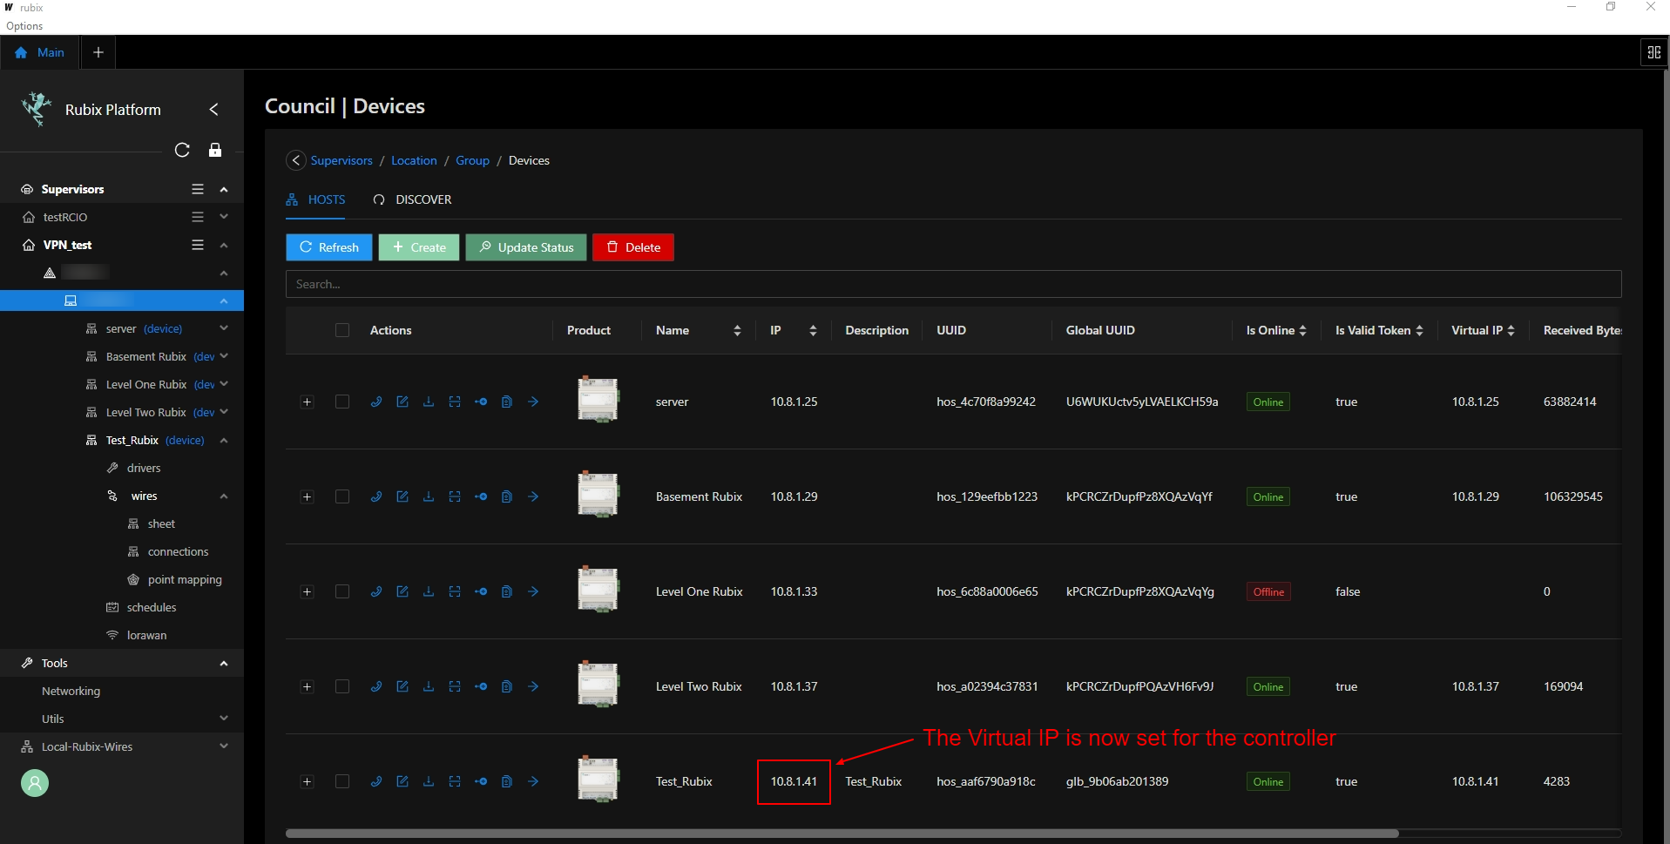Image resolution: width=1670 pixels, height=844 pixels.
Task: Click the hosts Search input field
Action: (954, 284)
